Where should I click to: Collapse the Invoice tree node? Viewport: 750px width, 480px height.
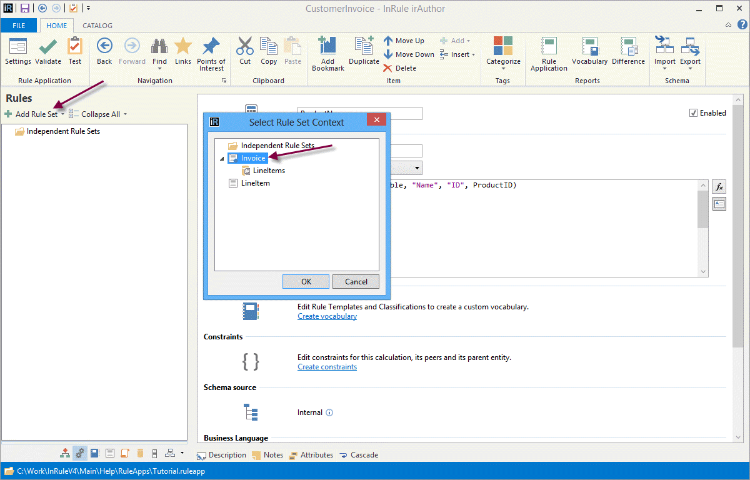[x=221, y=159]
